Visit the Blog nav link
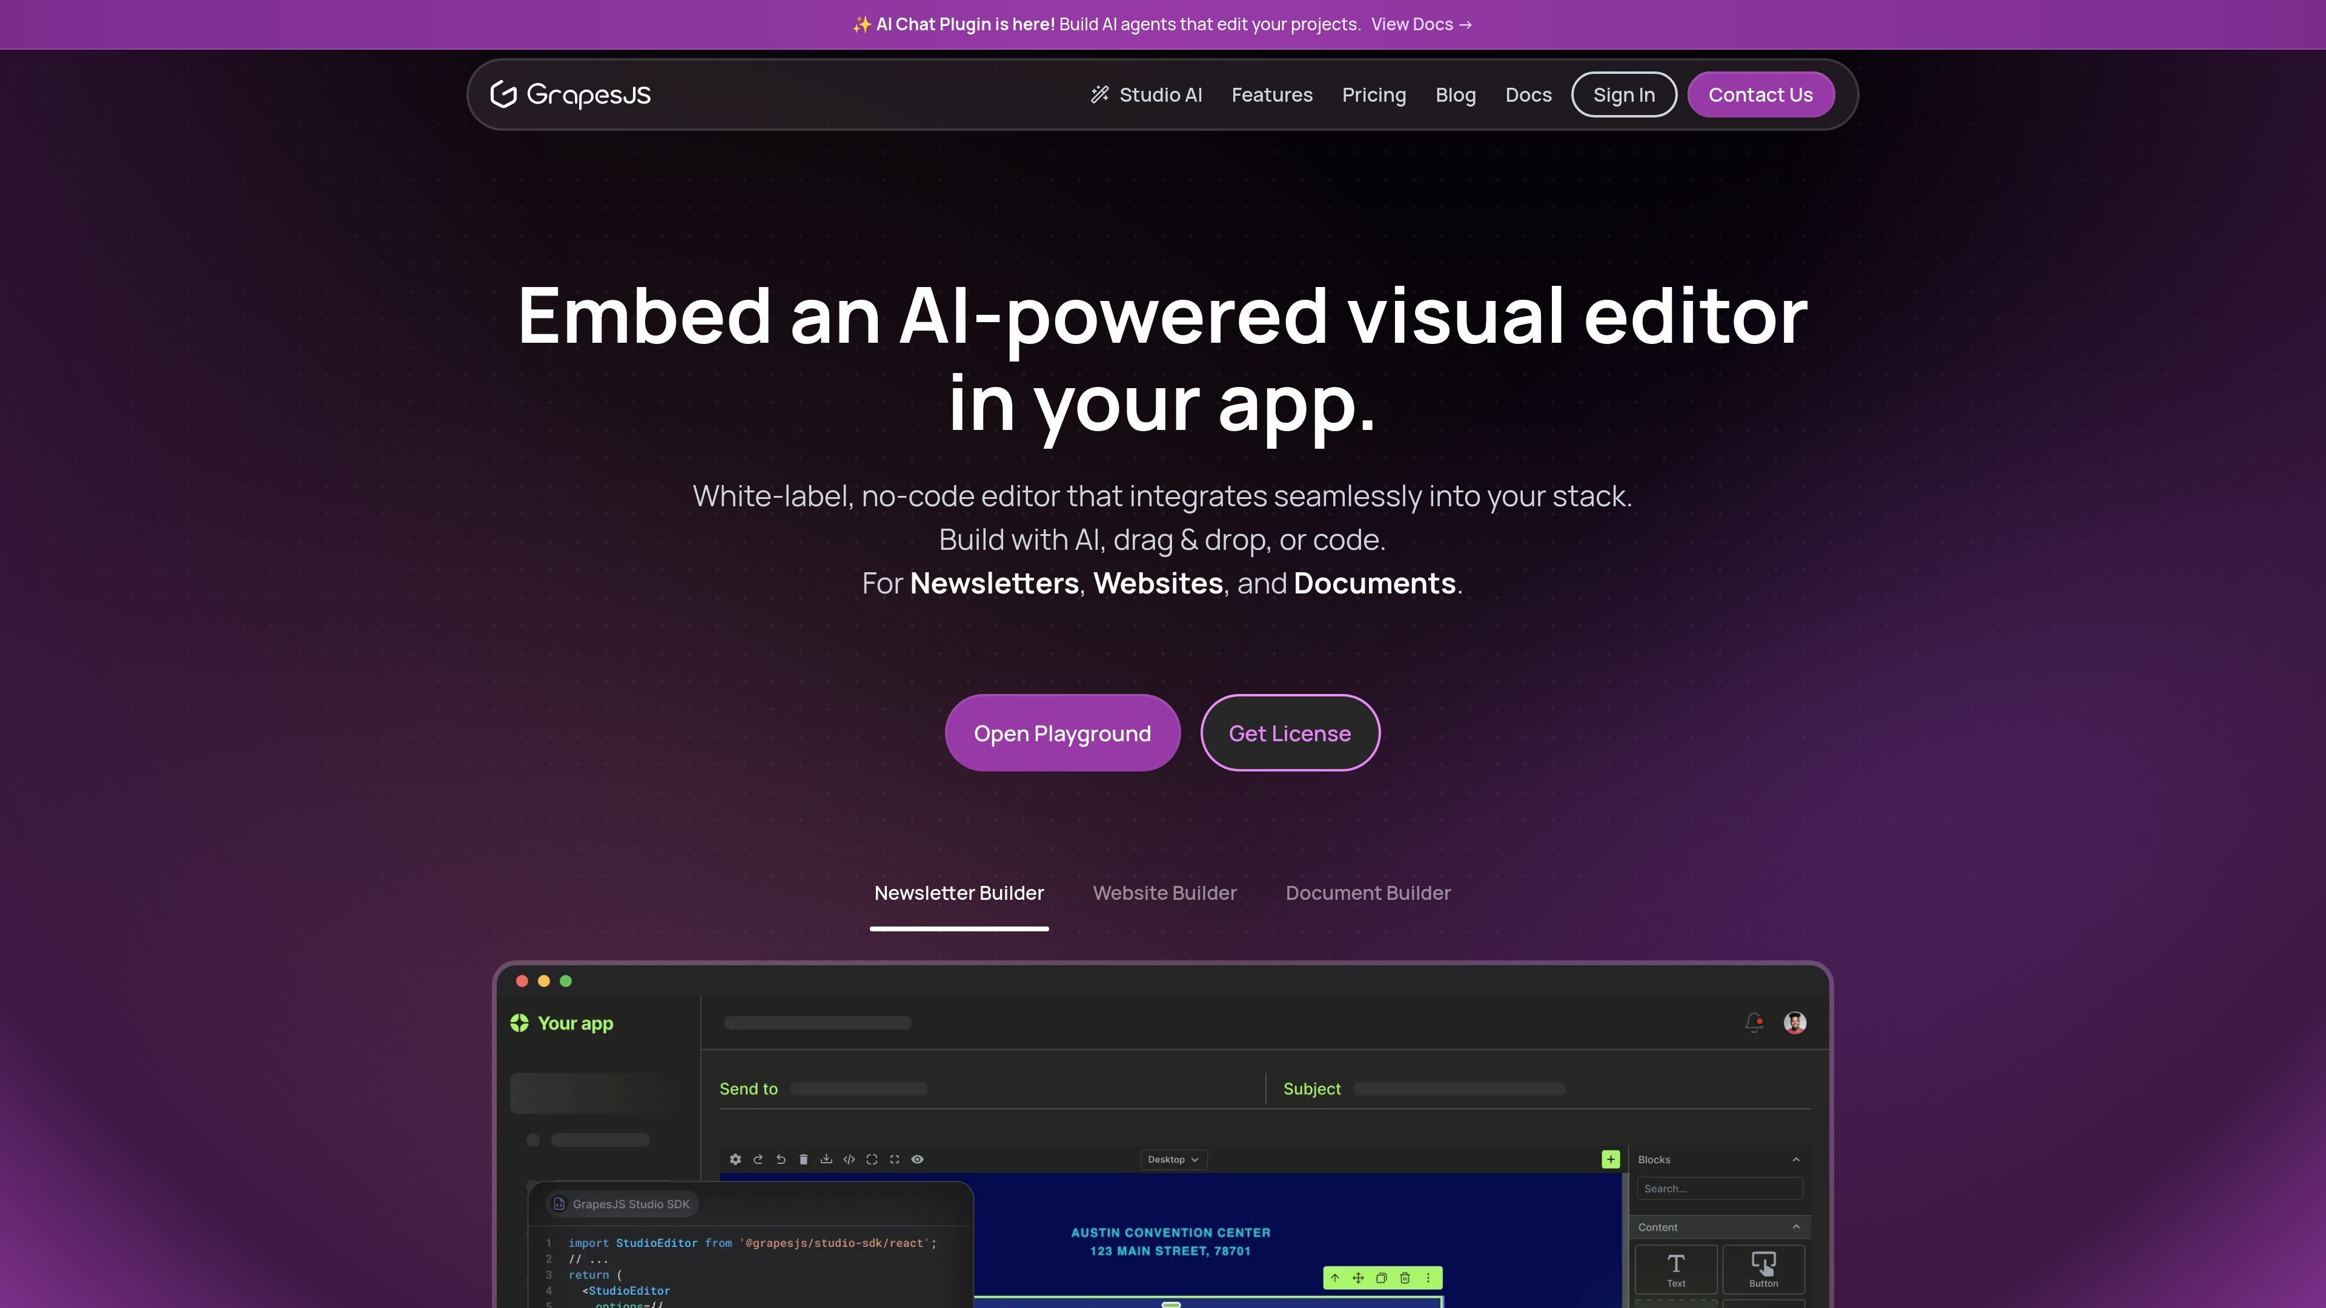 pos(1456,95)
